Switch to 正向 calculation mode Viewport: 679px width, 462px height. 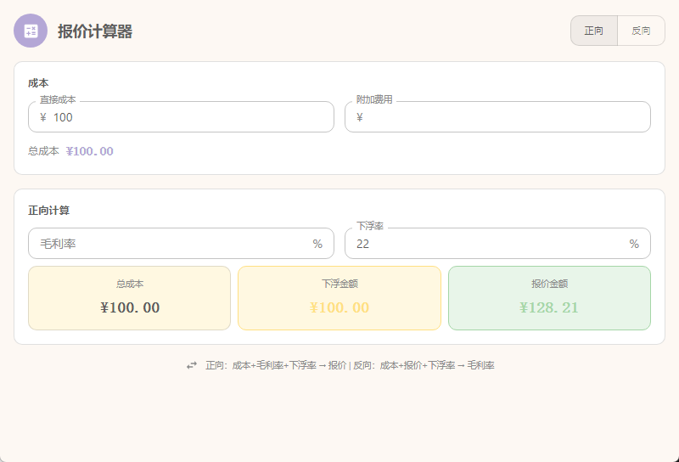click(593, 31)
